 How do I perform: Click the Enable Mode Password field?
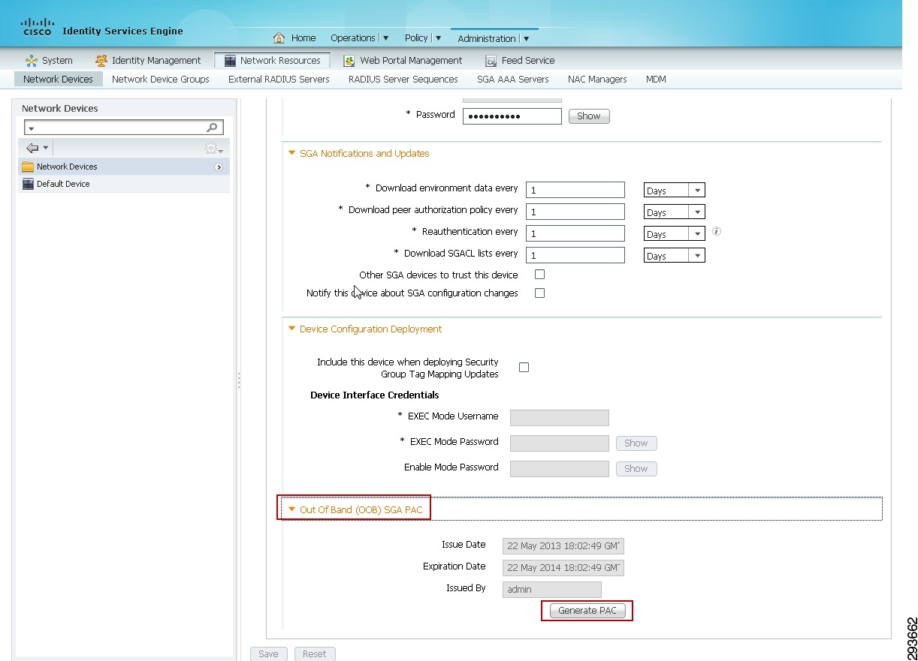(560, 469)
